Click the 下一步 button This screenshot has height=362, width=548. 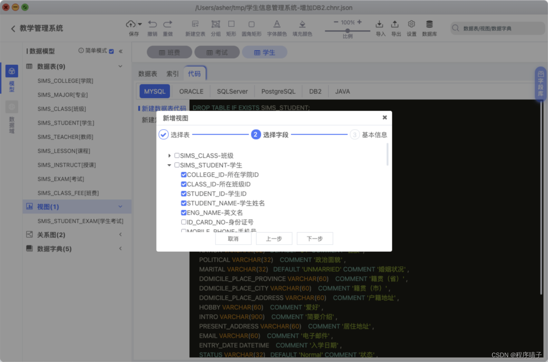tap(315, 239)
